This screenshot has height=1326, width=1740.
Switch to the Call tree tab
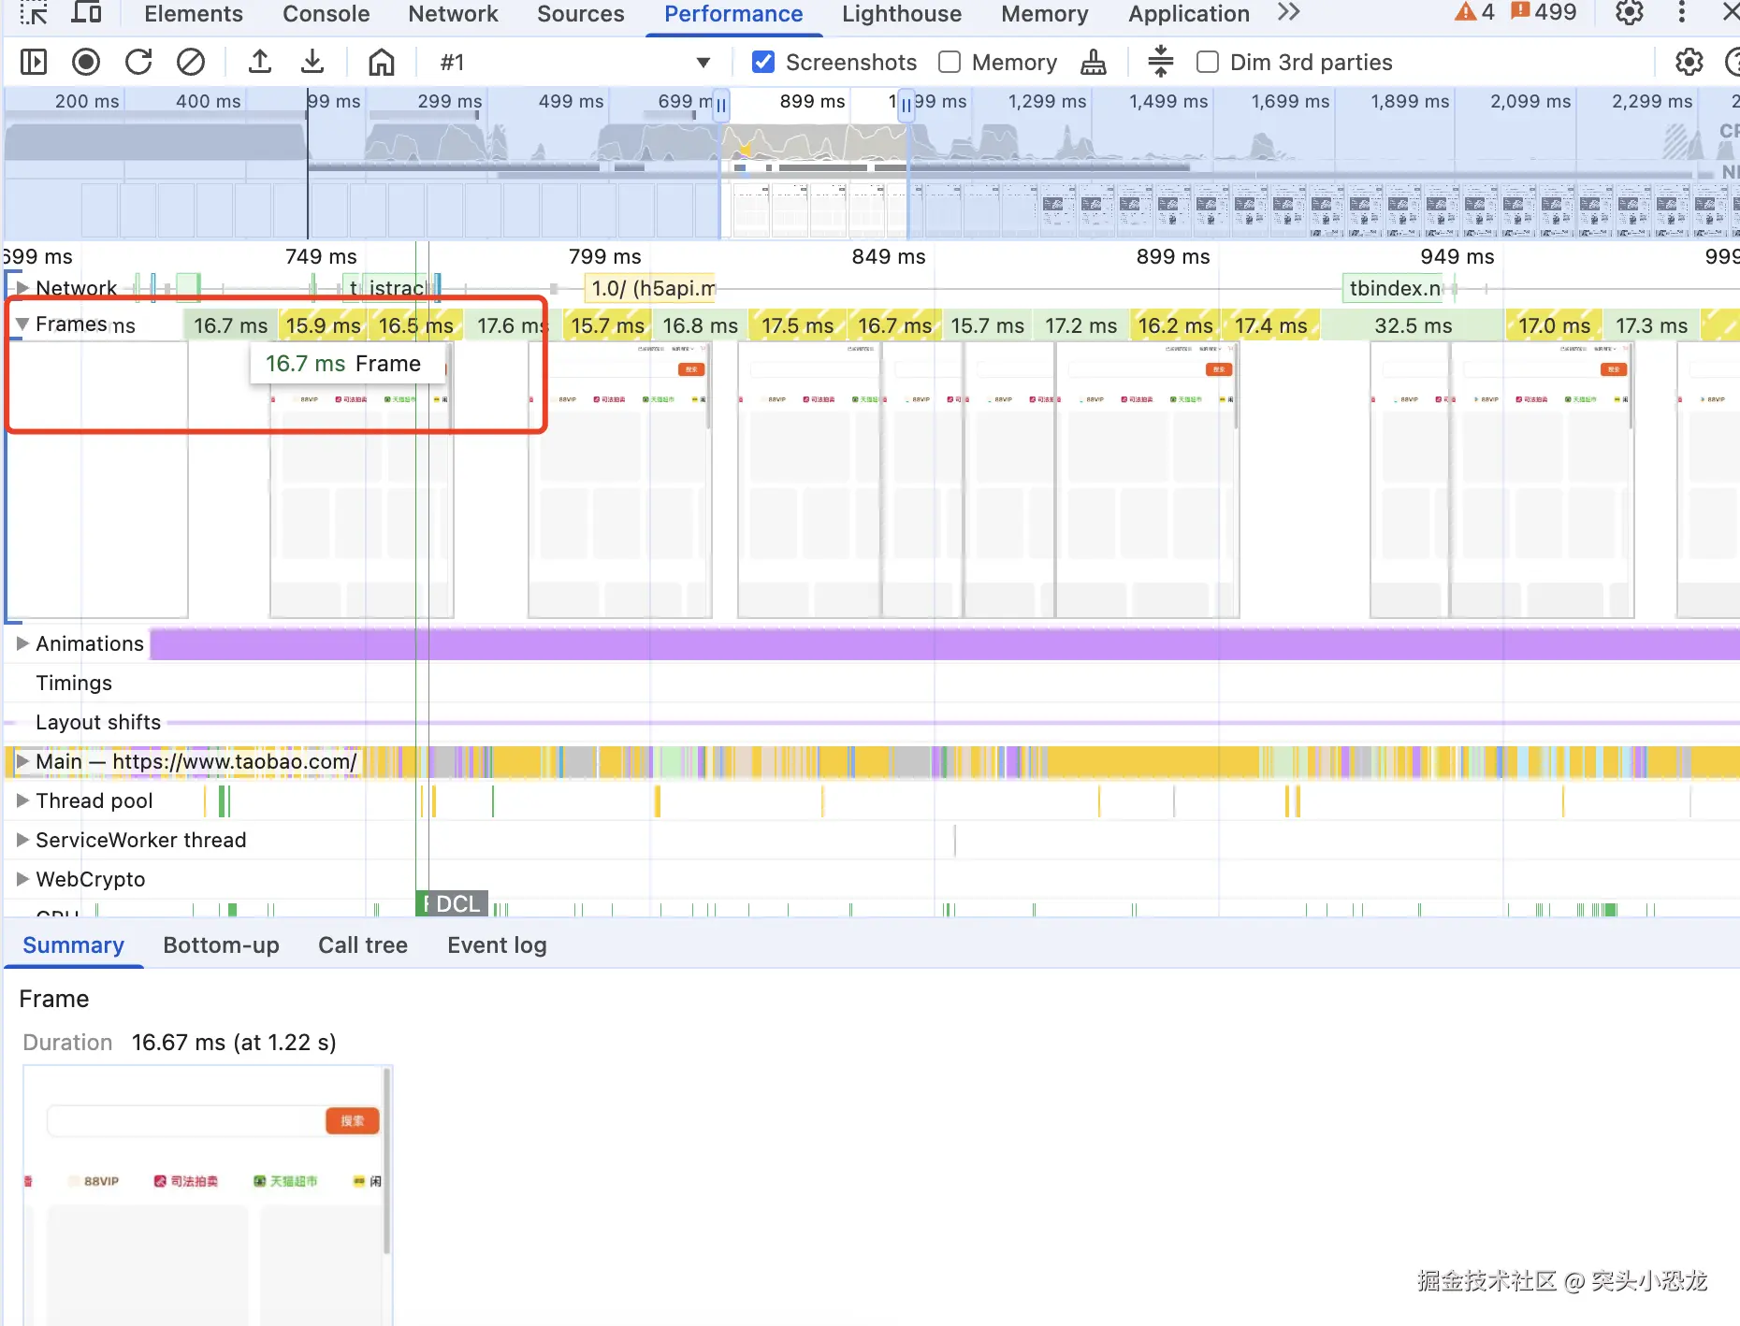(363, 945)
